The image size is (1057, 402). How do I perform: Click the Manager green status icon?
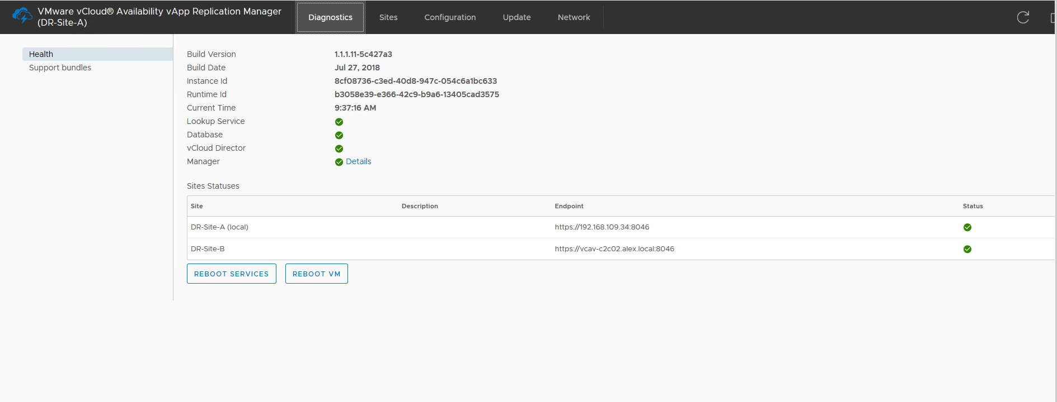pyautogui.click(x=339, y=162)
